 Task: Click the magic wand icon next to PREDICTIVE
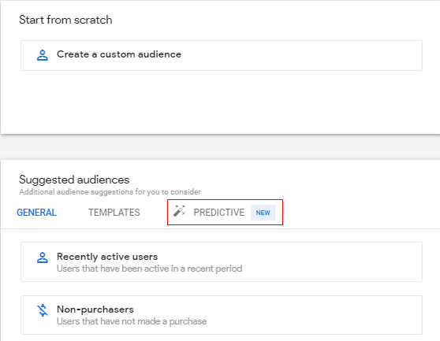[179, 211]
